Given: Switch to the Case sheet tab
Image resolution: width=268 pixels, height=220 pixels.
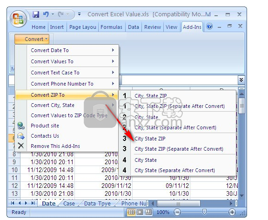Looking at the screenshot, I should point(69,203).
